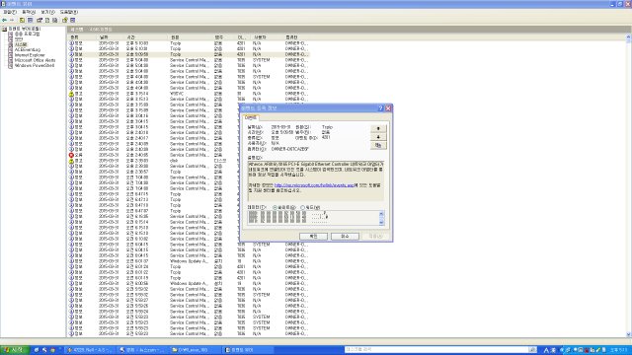The height and width of the screenshot is (355, 632).
Task: Click the yellow Up one level toolbar icon
Action: [22, 20]
